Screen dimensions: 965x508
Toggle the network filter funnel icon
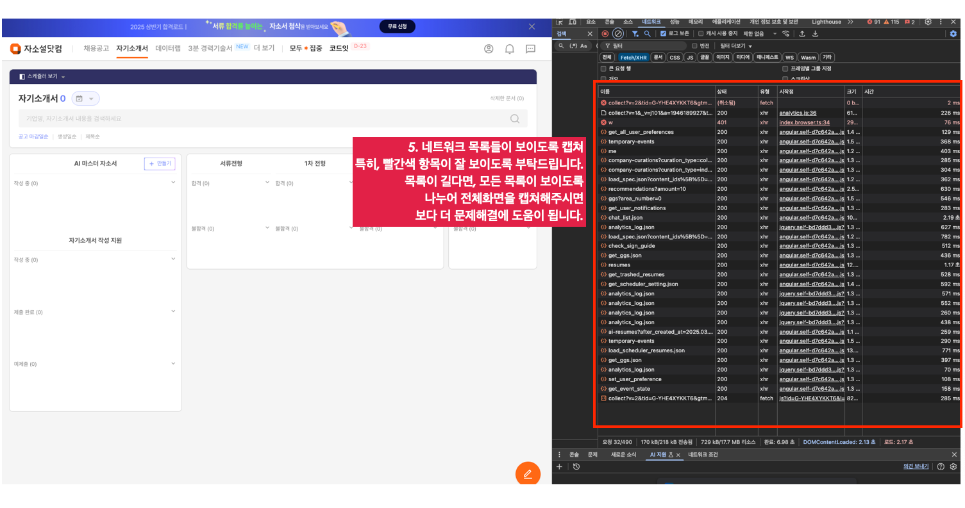tap(635, 34)
